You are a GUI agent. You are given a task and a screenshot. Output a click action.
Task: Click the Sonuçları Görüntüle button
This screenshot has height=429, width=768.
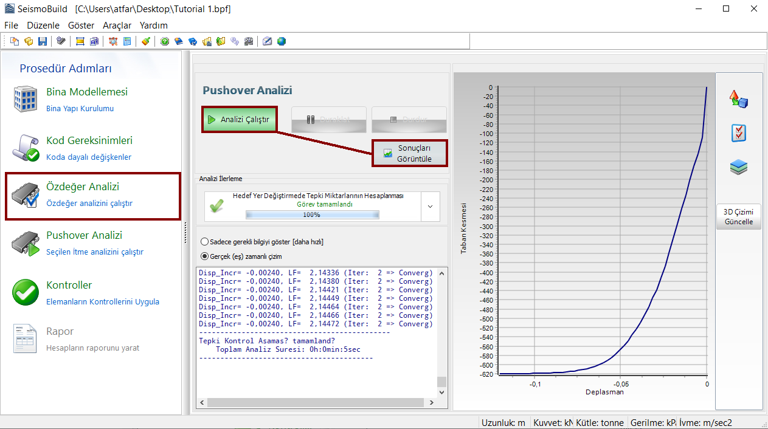click(409, 153)
